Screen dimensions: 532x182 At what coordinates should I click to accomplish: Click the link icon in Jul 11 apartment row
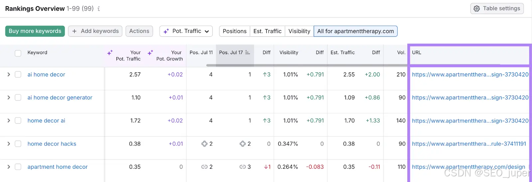[x=204, y=167]
